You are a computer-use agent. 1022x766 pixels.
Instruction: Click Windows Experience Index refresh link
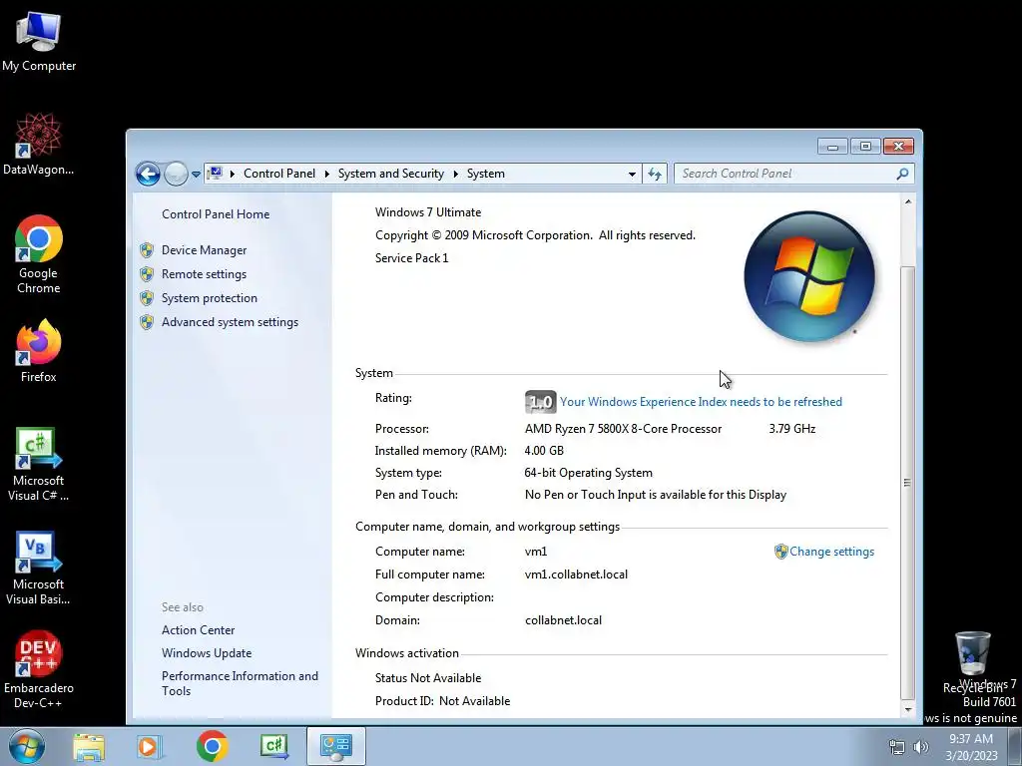(701, 402)
